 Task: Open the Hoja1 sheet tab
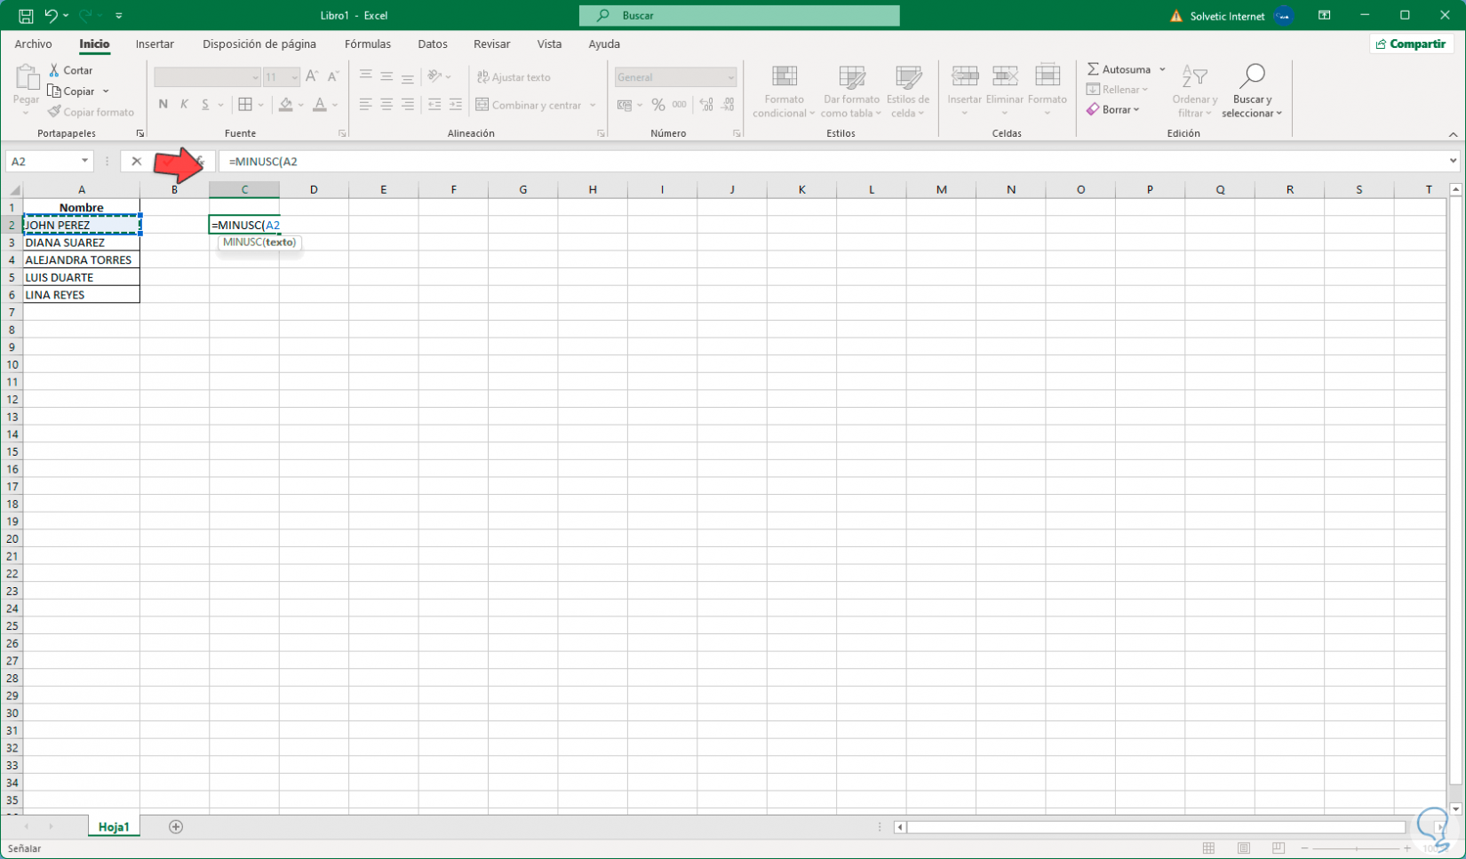(x=114, y=827)
